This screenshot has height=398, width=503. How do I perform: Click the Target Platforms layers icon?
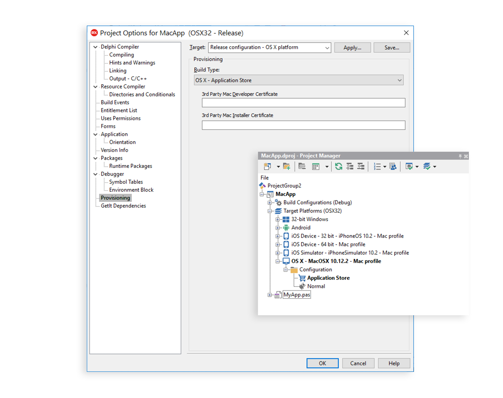[x=278, y=211]
